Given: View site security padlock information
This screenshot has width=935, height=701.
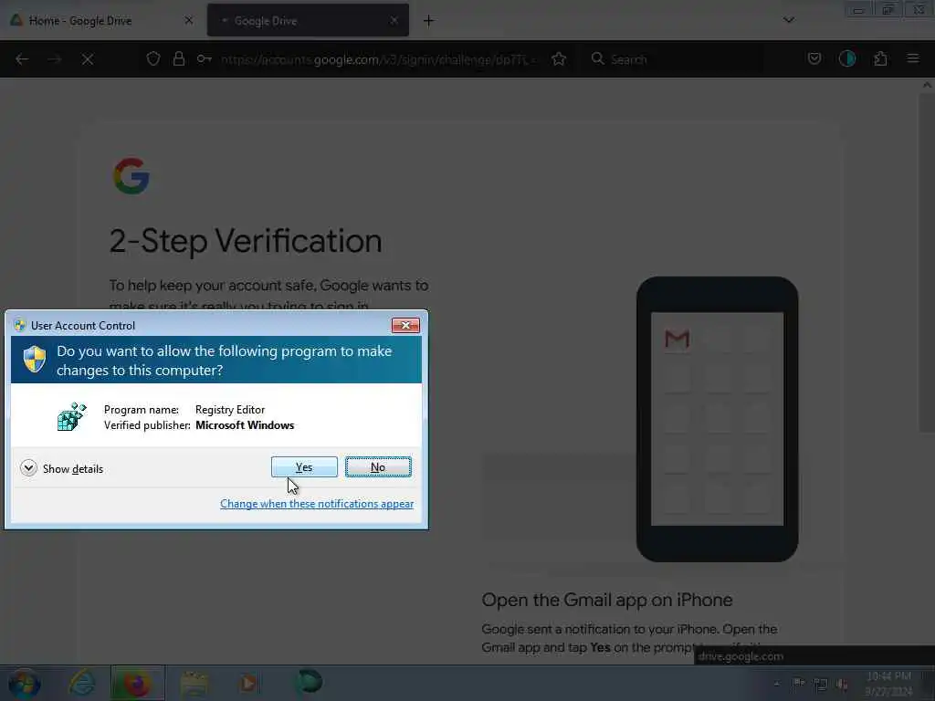Looking at the screenshot, I should [x=178, y=59].
